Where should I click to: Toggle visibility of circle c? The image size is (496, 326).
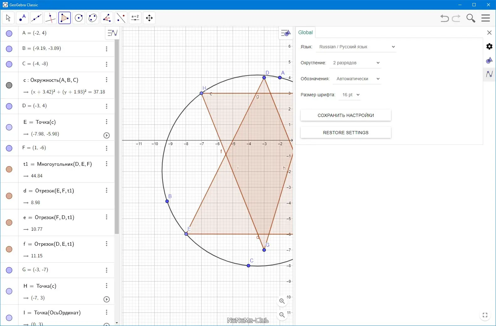click(9, 85)
